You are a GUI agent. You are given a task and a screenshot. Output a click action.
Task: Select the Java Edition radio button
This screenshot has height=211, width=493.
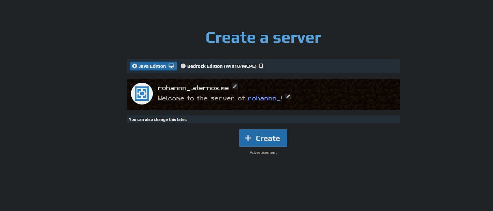tap(134, 66)
